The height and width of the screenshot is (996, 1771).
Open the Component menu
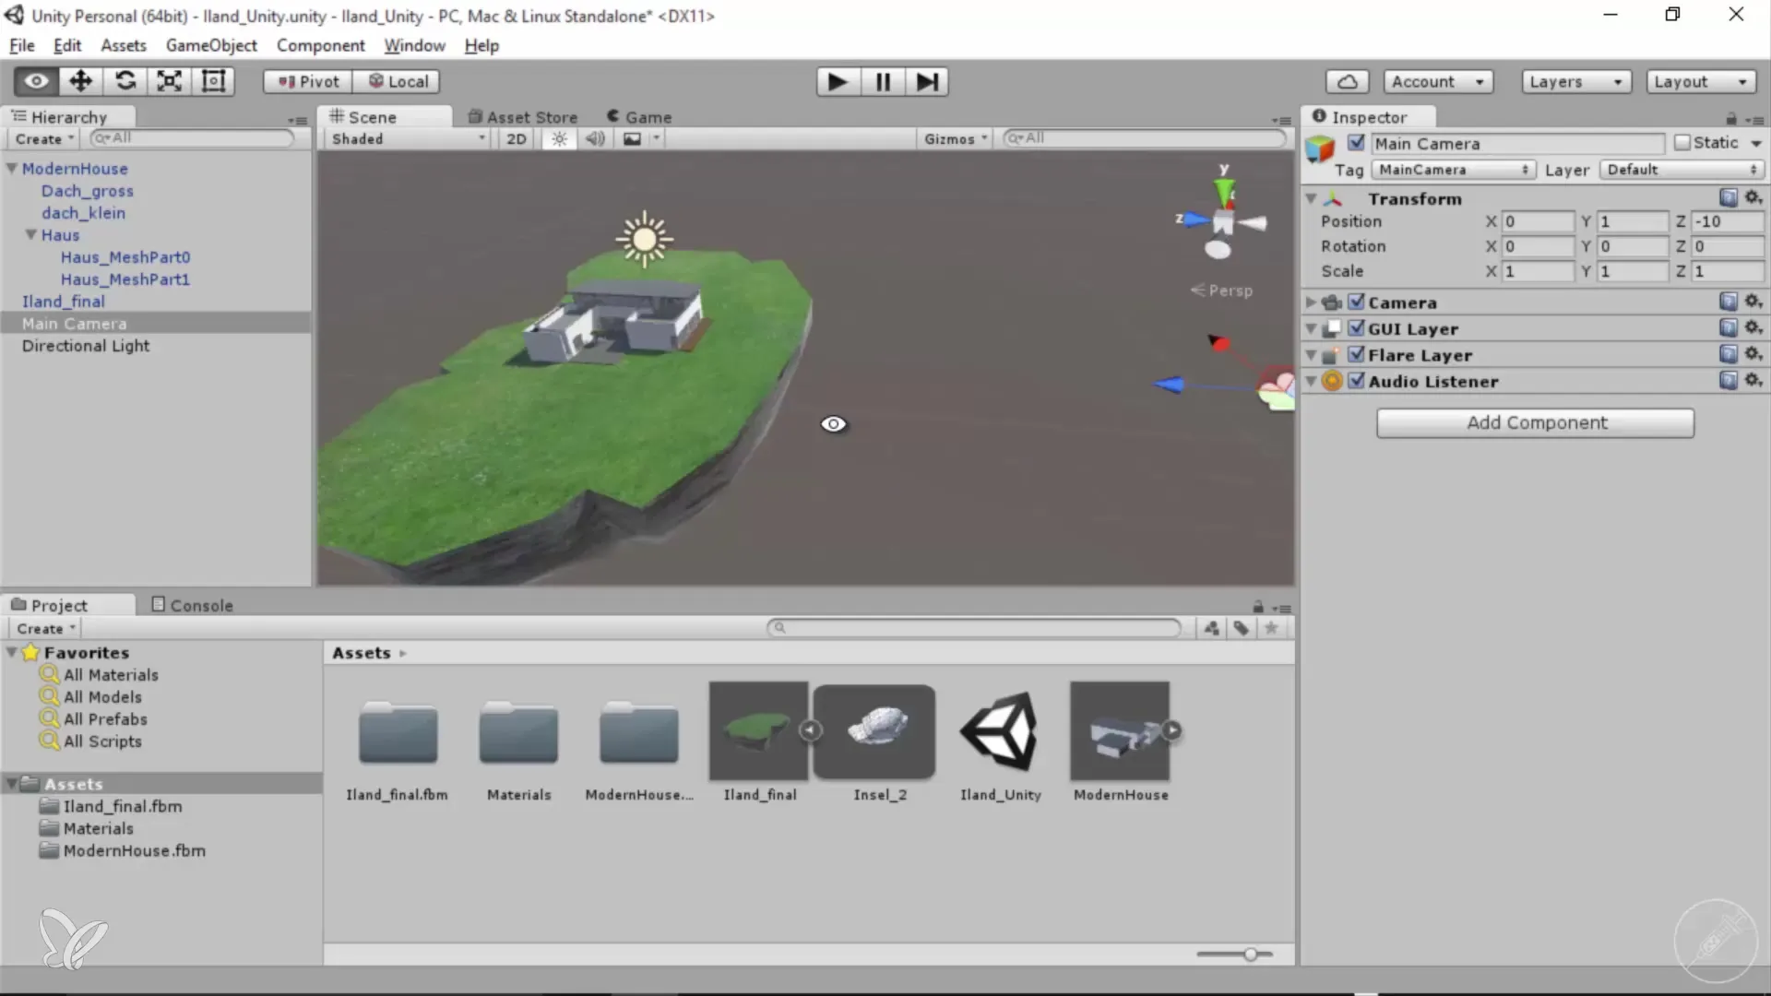click(x=320, y=45)
